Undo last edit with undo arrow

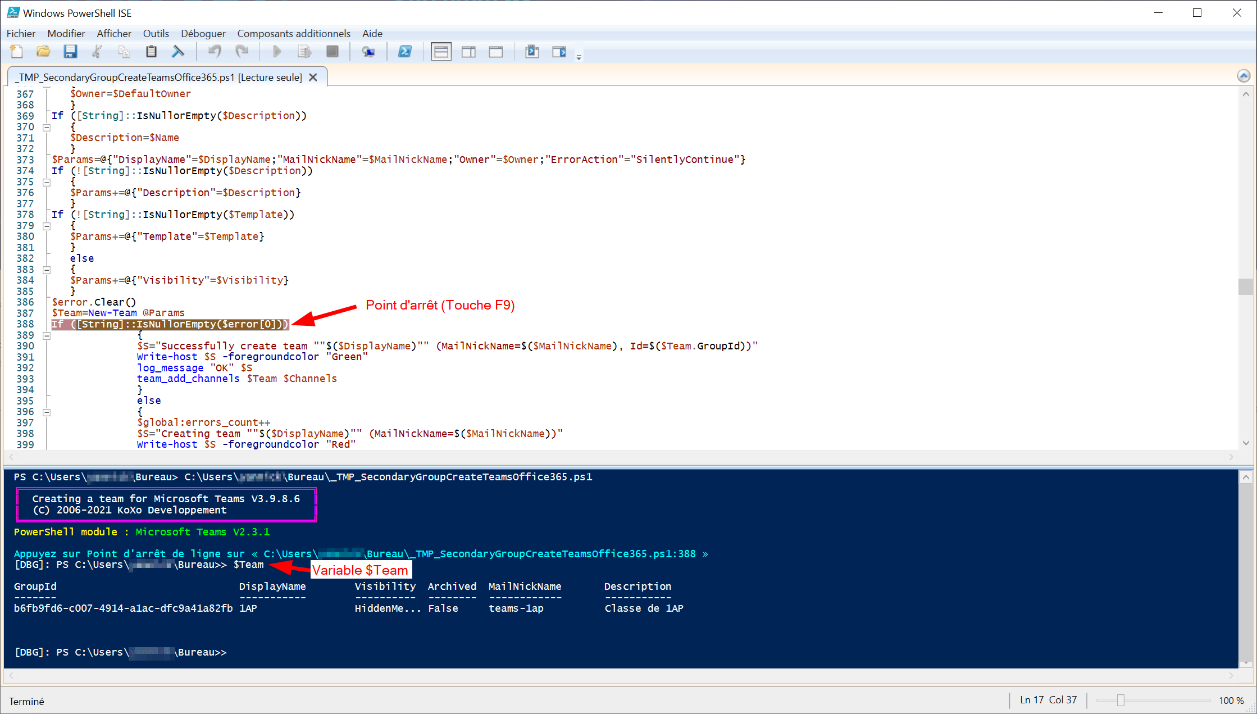click(215, 52)
